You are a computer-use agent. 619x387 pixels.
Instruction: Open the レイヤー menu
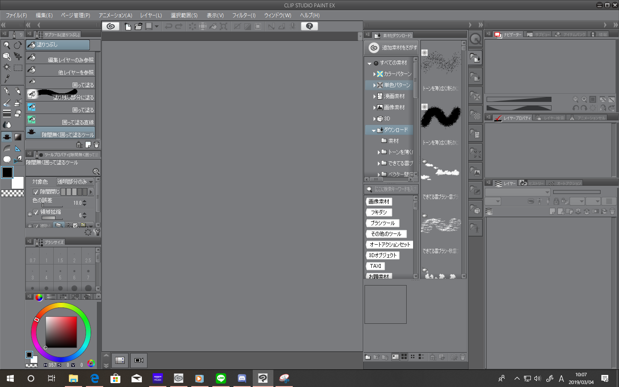[x=151, y=15]
